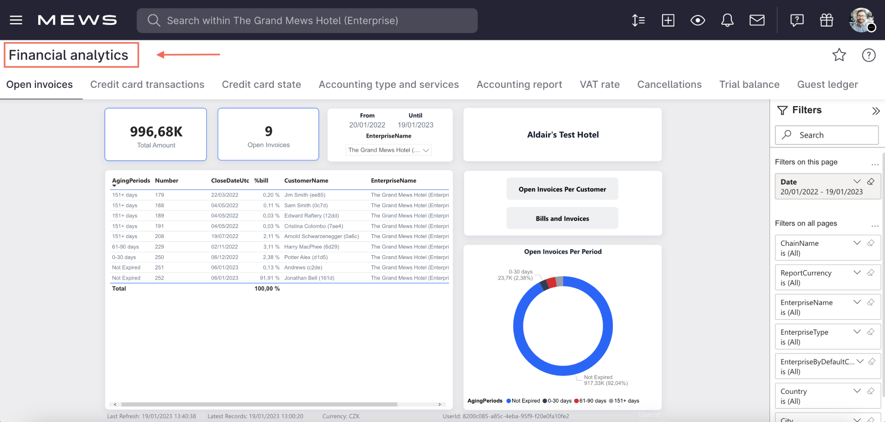The image size is (885, 422).
Task: Click the gift box icon
Action: click(x=826, y=20)
